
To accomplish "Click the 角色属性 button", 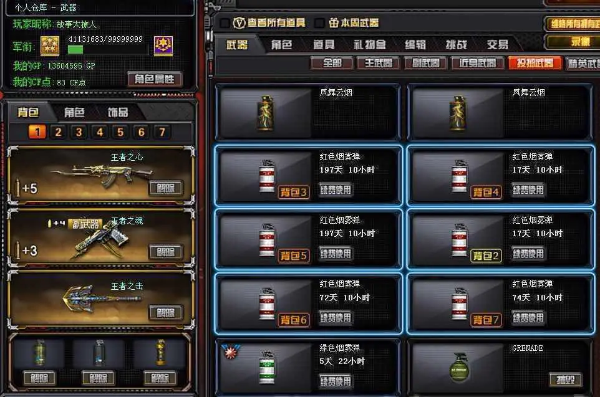I will pyautogui.click(x=155, y=79).
